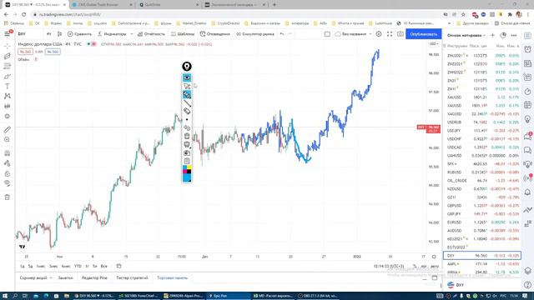This screenshot has height=300, width=534.
Task: Open the unnamed layout name dropdown
Action: coord(353,34)
